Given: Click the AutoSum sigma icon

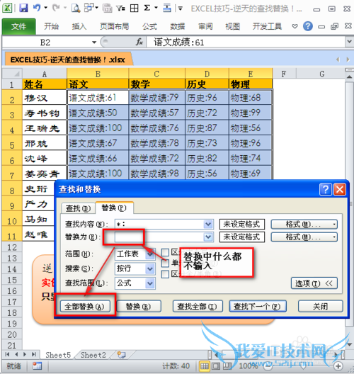Looking at the screenshot, I should pos(147,8).
